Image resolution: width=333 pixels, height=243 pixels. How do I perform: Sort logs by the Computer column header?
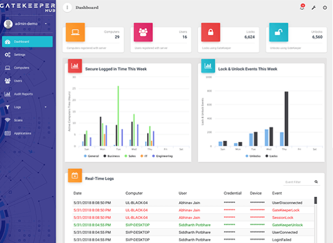coord(134,193)
